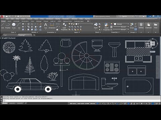Toggle Ortho mode in status bar
Viewport: 161px width, 120px height.
click(x=105, y=103)
